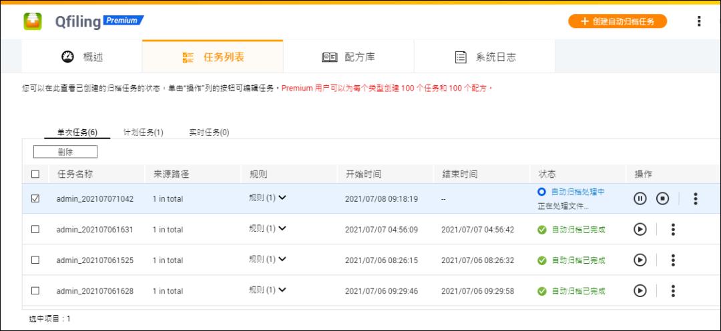This screenshot has width=721, height=331.
Task: Open the top-right app options menu
Action: [x=698, y=21]
